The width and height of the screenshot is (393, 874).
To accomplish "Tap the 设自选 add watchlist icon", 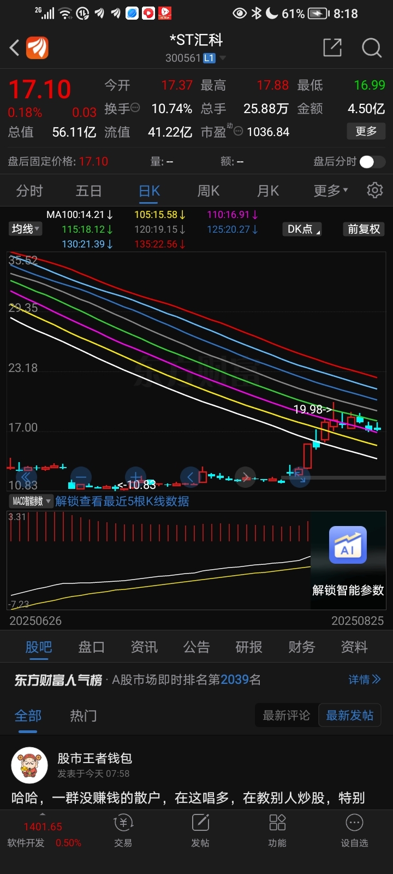I will coord(354,831).
